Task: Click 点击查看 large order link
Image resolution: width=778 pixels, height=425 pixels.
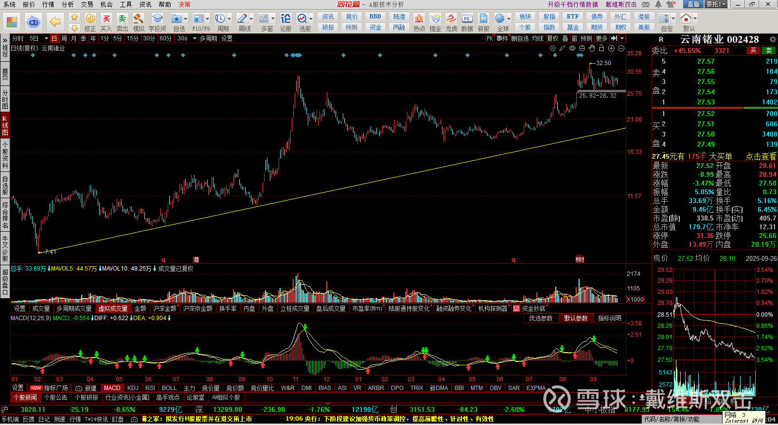Action: (761, 156)
